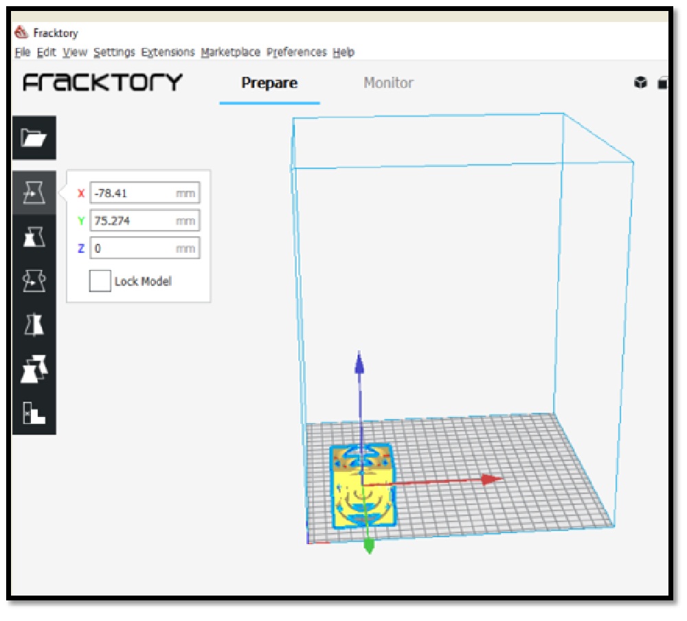Open the Help menu
Viewport: 687px width, 621px height.
343,52
